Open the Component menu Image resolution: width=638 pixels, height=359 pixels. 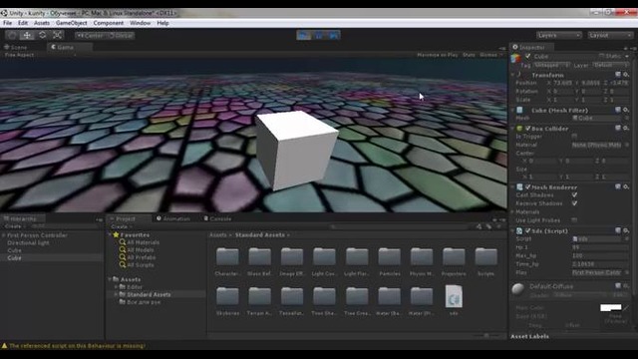tap(109, 23)
